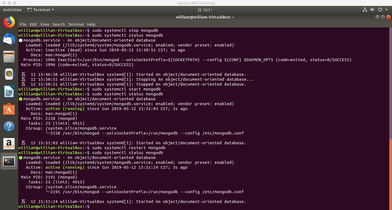
Task: Select the Terminal icon in the dock
Action: (x=9, y=161)
